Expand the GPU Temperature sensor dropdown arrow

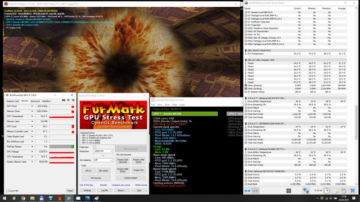(32, 116)
